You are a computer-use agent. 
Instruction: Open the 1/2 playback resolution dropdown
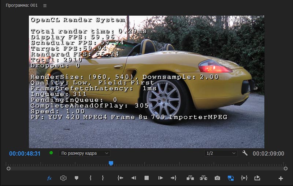(x=221, y=153)
